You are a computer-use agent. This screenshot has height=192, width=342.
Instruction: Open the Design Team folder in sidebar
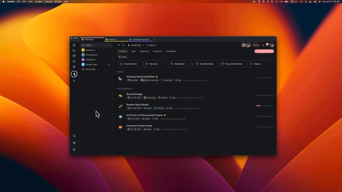(x=96, y=65)
